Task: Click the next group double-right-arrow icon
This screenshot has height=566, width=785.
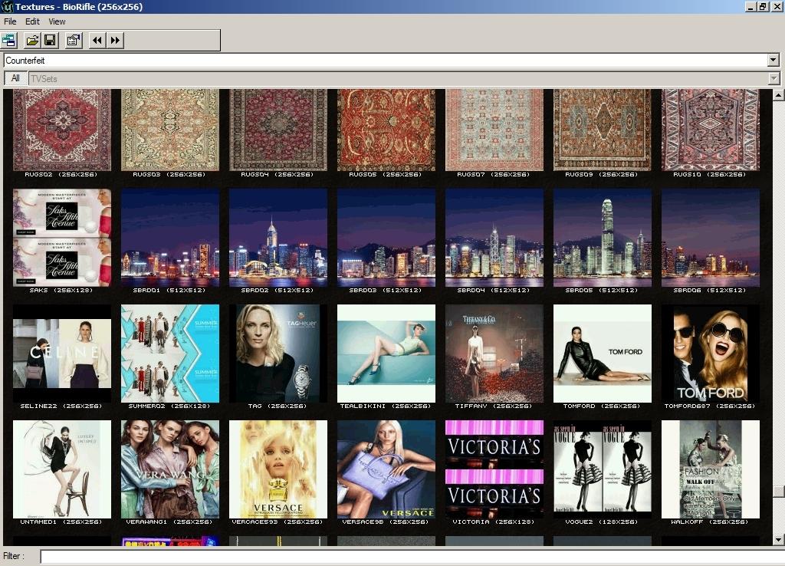Action: 116,40
